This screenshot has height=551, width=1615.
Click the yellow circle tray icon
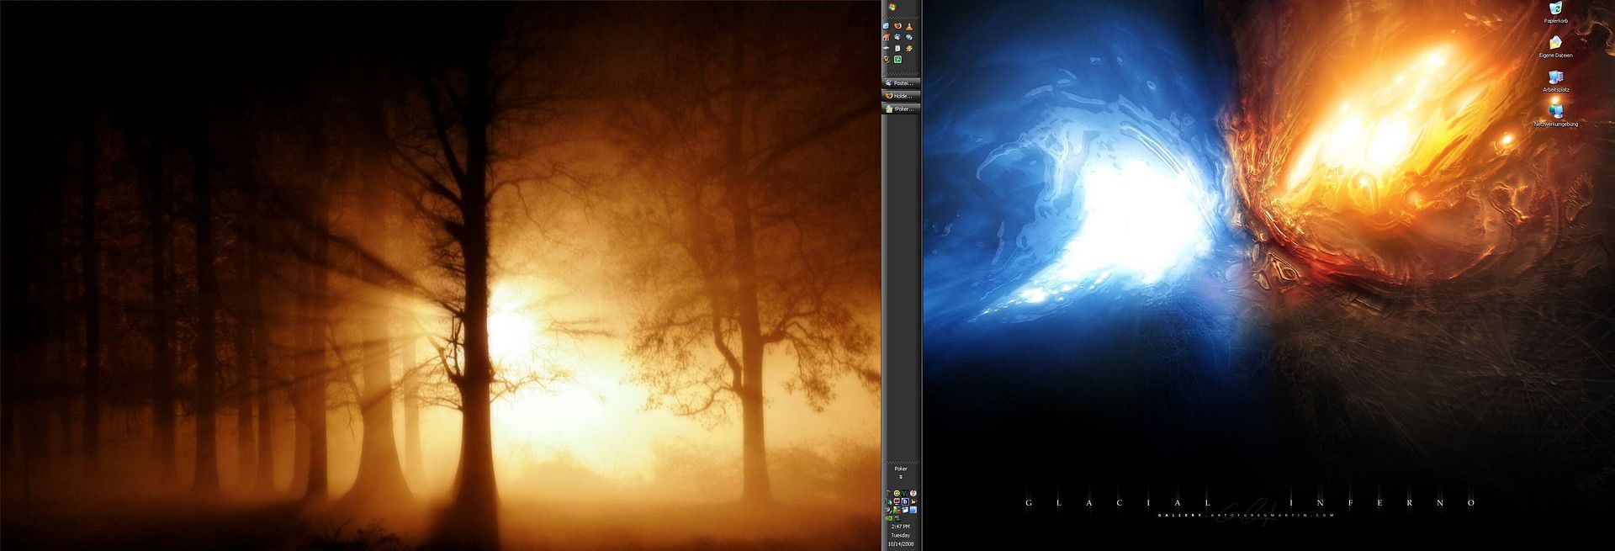point(897,493)
